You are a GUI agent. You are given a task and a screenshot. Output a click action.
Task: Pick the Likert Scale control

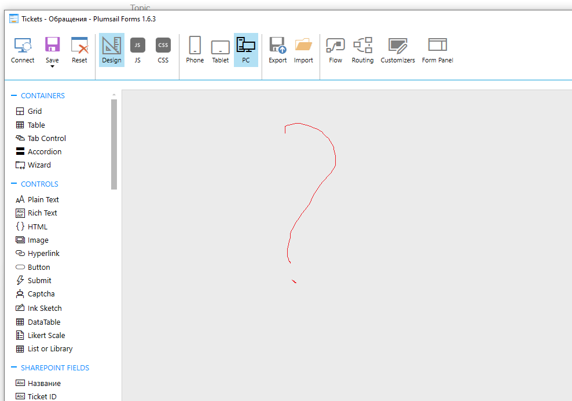[41, 335]
